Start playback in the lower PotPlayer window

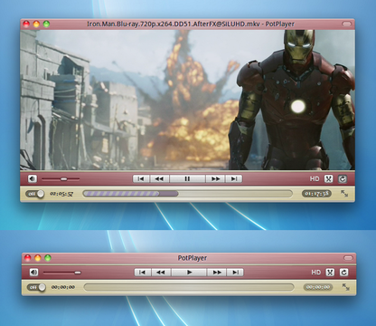[x=189, y=273]
